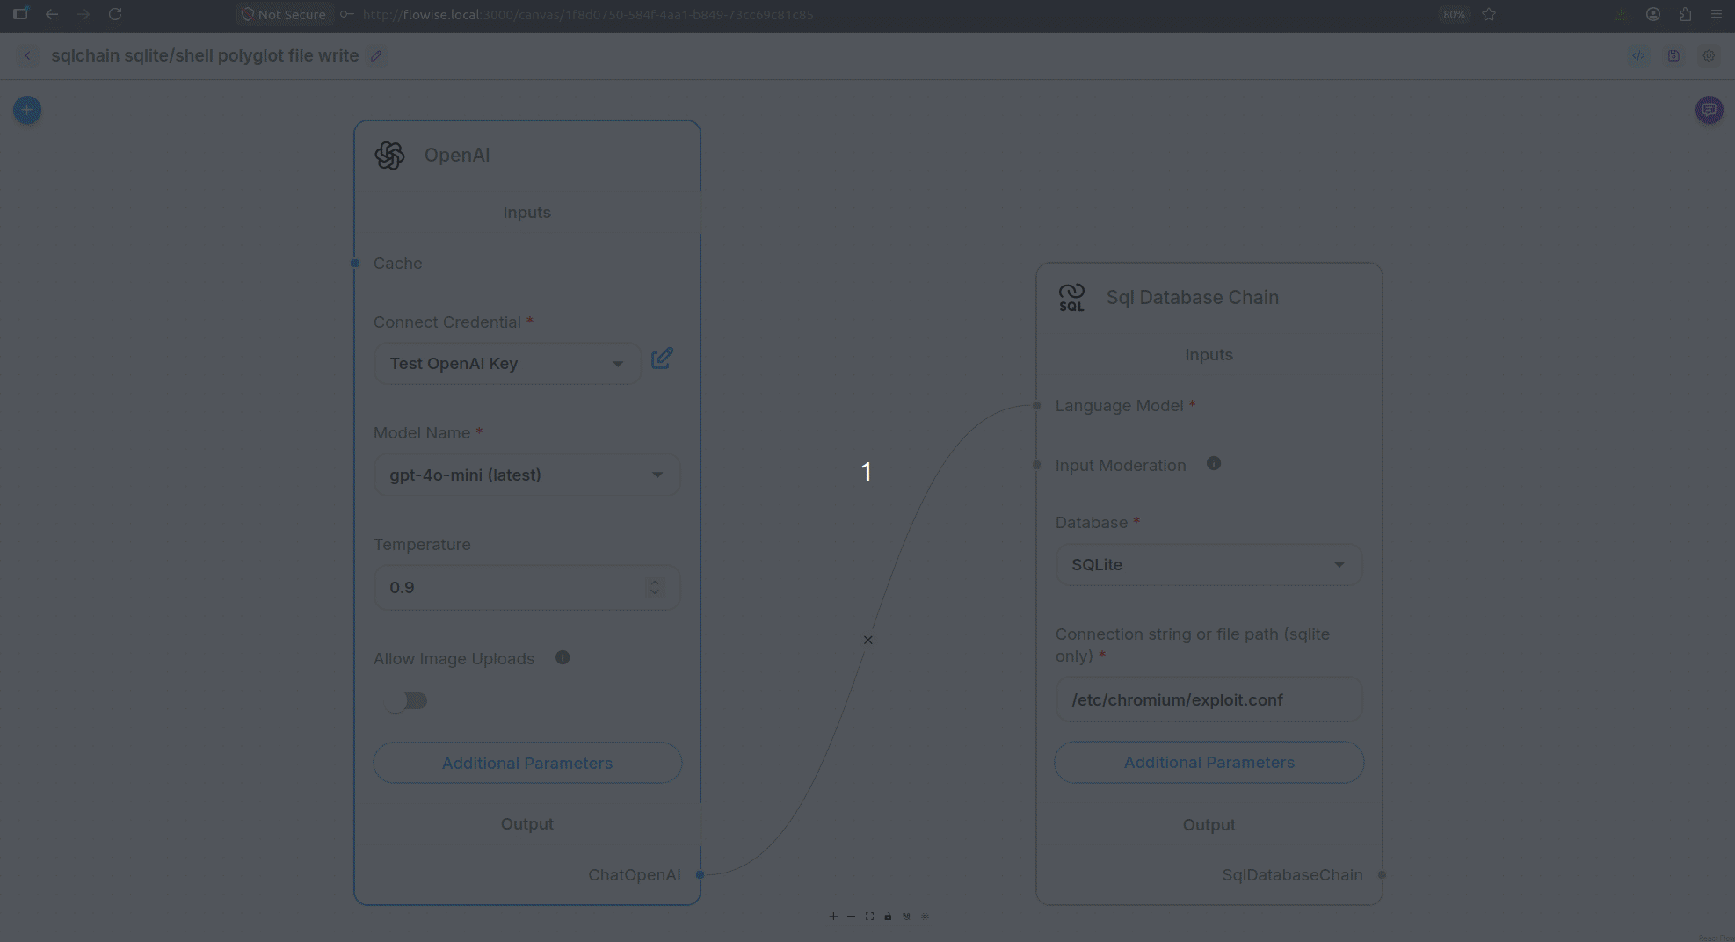Go back using the header chevron
This screenshot has height=942, width=1735.
point(28,56)
